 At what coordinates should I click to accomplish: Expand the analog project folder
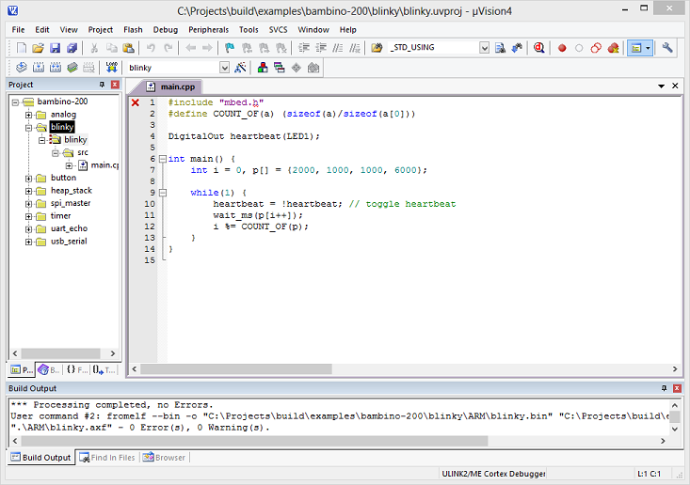pos(28,115)
